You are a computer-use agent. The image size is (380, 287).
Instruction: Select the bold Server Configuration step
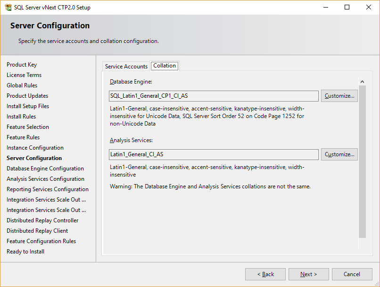pyautogui.click(x=34, y=158)
